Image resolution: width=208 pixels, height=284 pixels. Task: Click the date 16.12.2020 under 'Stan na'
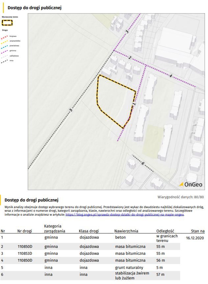point(195,238)
